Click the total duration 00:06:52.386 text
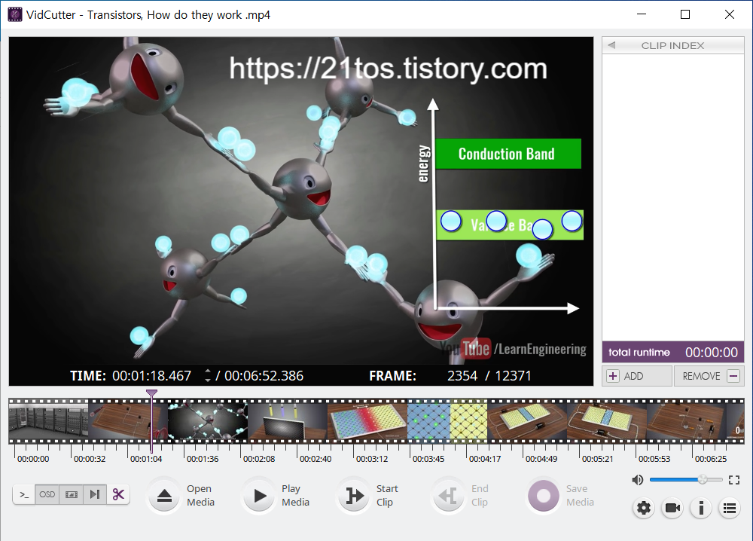This screenshot has height=541, width=753. click(x=264, y=375)
